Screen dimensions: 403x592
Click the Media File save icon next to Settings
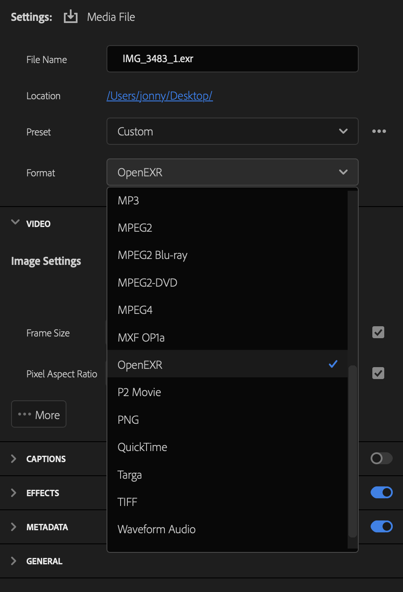[x=70, y=17]
